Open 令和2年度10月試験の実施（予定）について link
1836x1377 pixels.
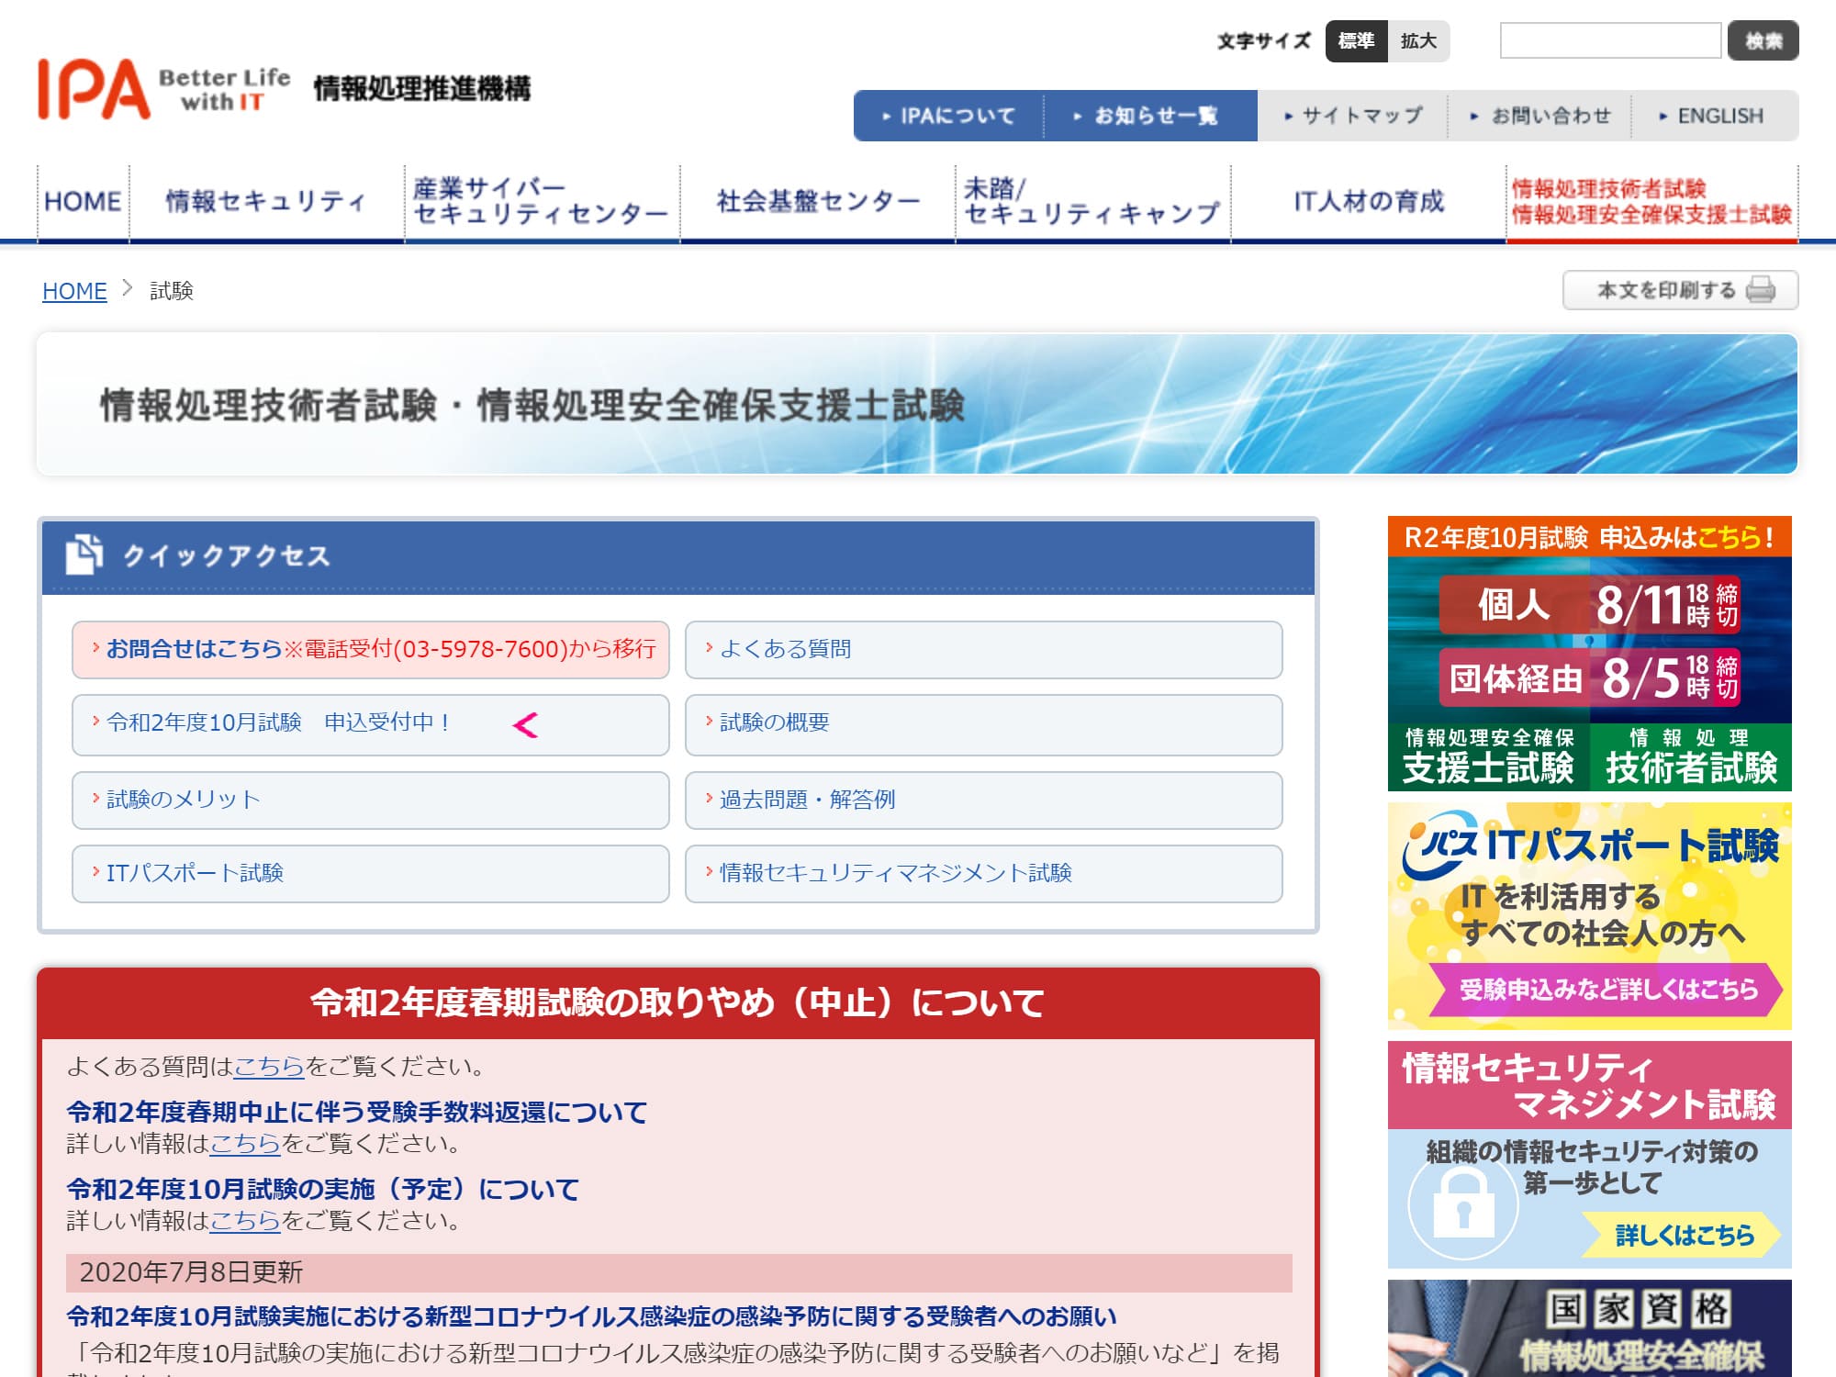323,1190
